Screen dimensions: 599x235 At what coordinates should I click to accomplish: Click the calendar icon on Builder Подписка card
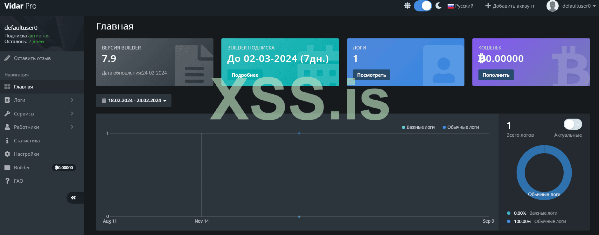pos(318,65)
